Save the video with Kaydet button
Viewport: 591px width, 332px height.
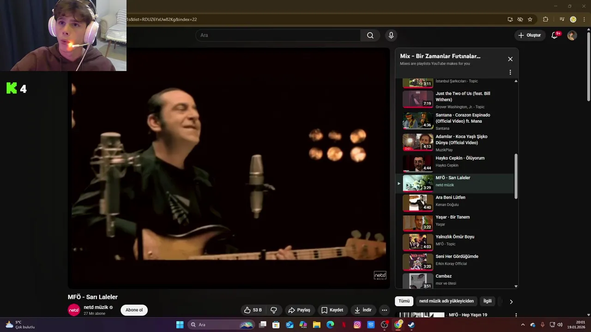coord(332,310)
